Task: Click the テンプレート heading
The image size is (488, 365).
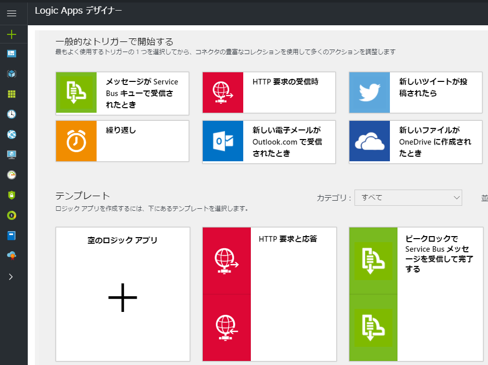Action: (83, 196)
